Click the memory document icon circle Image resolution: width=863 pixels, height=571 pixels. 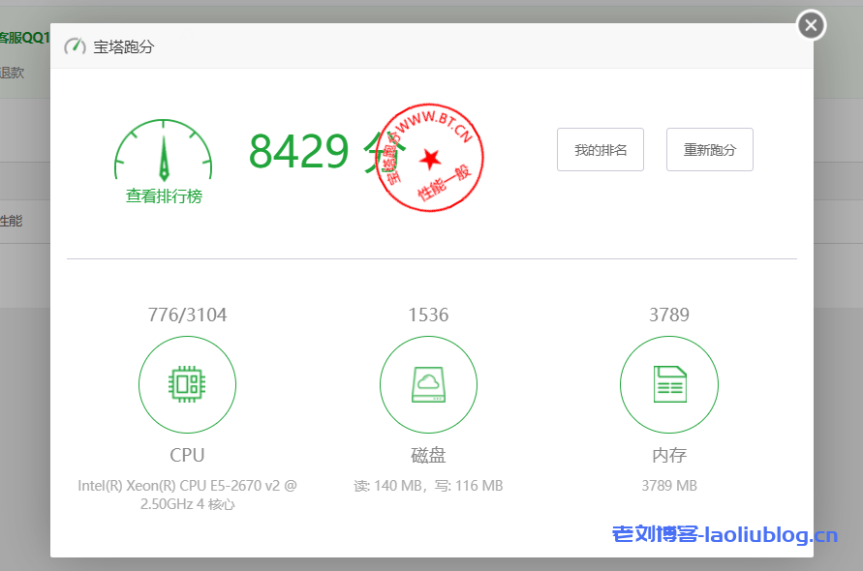(x=668, y=384)
